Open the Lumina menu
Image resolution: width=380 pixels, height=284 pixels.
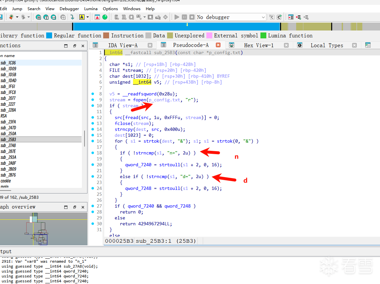[x=91, y=9]
